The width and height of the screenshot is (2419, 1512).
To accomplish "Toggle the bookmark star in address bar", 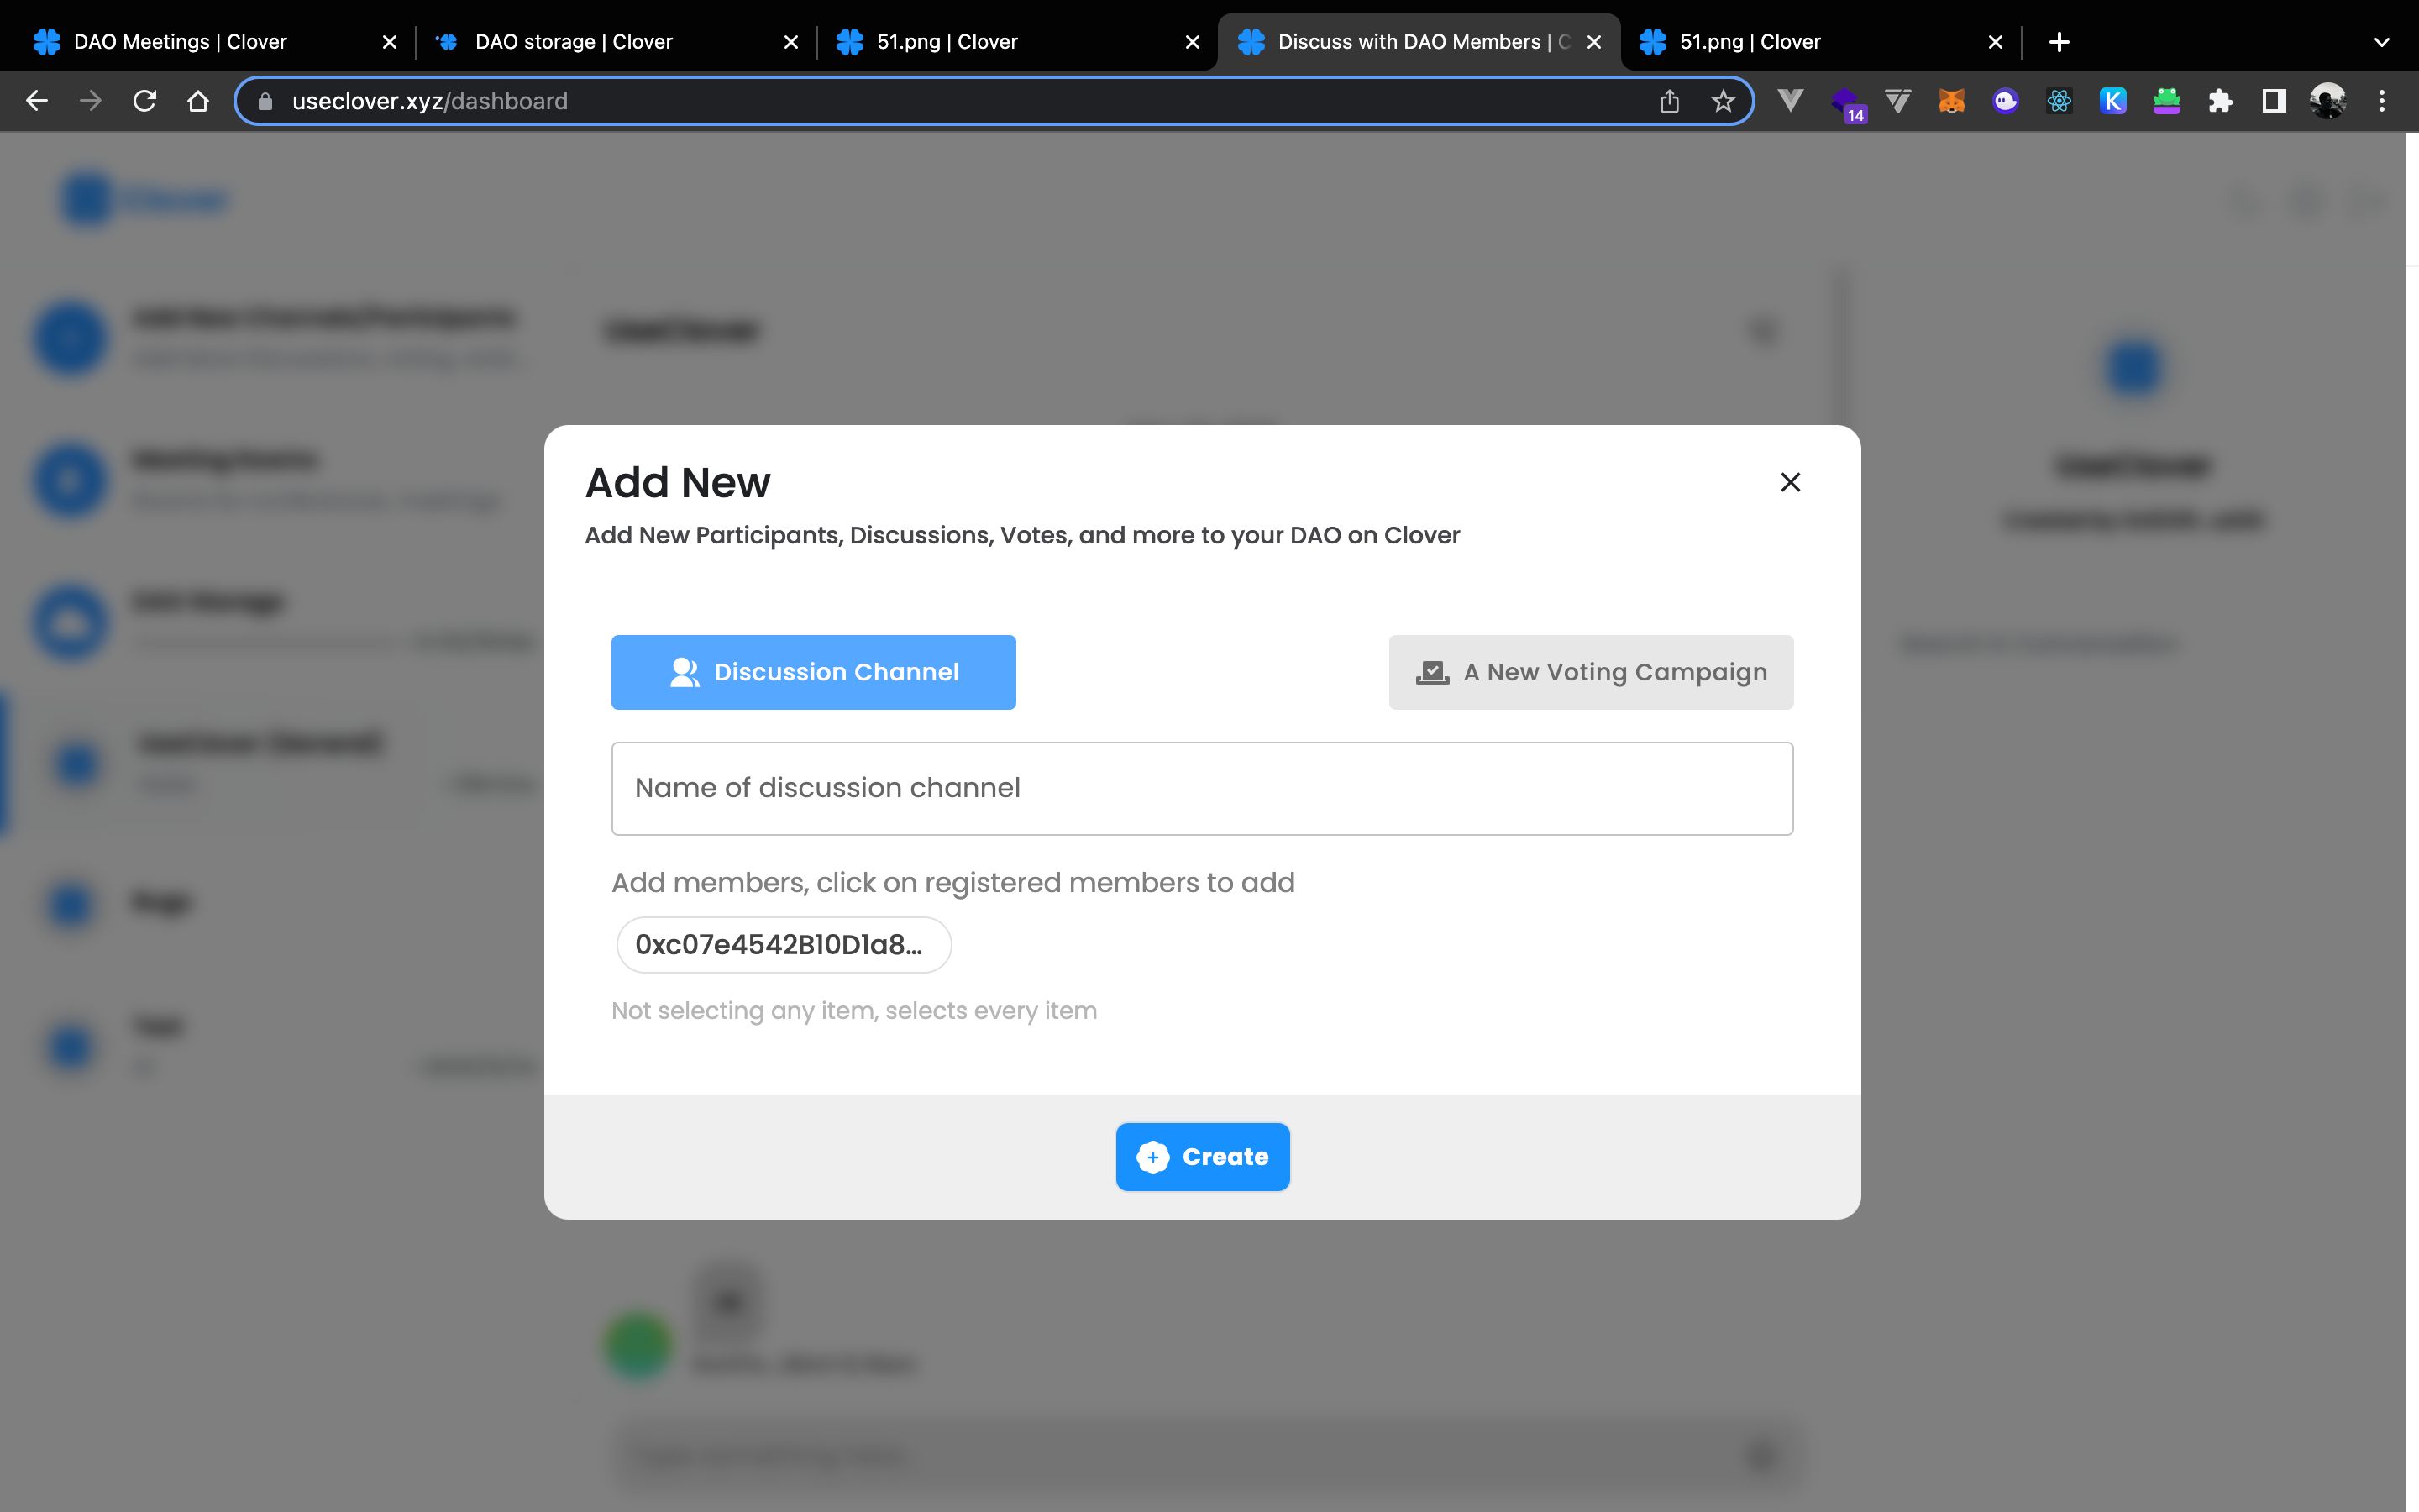I will (1723, 99).
